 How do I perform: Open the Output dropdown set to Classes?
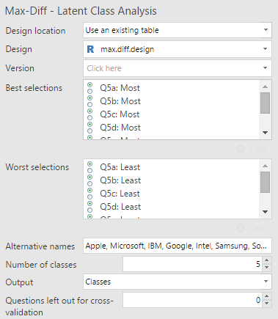tap(178, 282)
